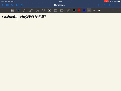Add a new page
121x91 pixels.
(x=109, y=5)
